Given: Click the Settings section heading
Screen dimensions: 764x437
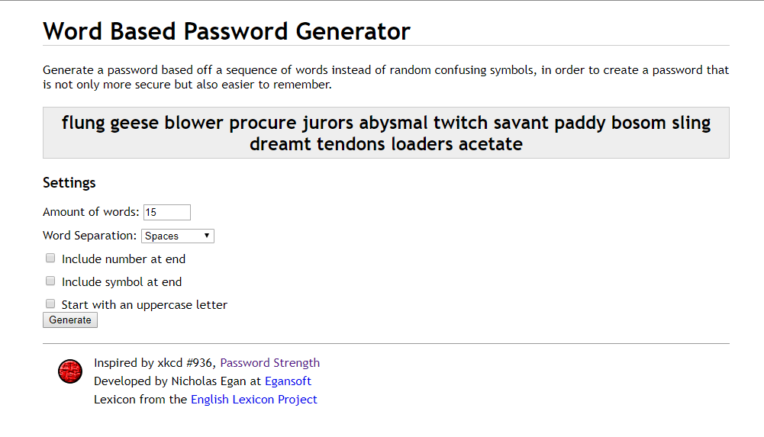Looking at the screenshot, I should pos(69,183).
